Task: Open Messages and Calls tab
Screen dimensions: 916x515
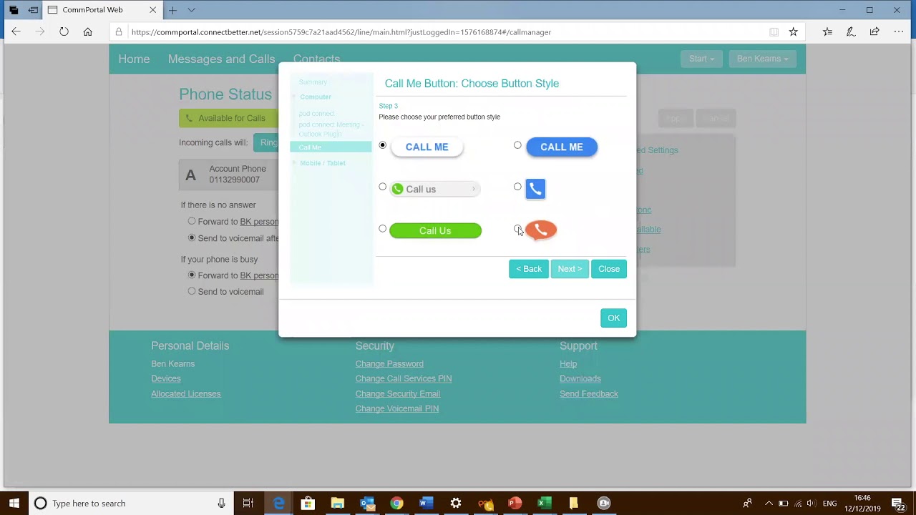Action: pyautogui.click(x=221, y=59)
